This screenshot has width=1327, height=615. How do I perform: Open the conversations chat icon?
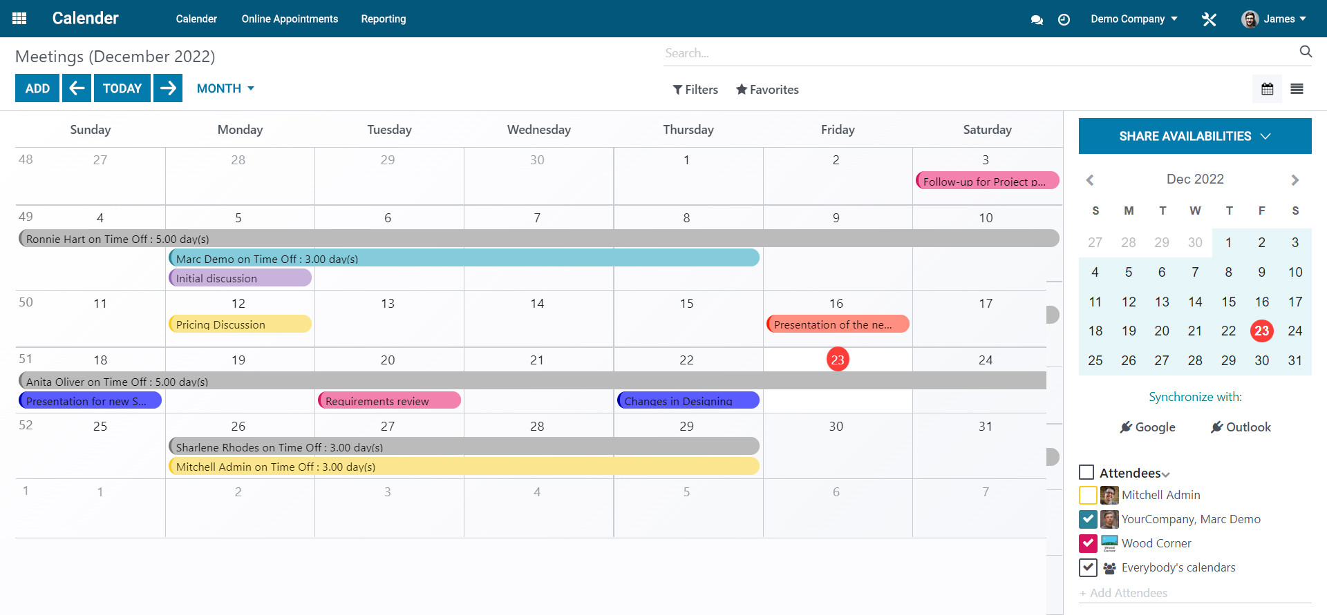[1037, 19]
